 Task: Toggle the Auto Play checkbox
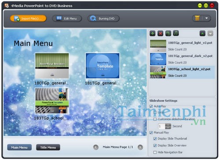click(x=151, y=106)
